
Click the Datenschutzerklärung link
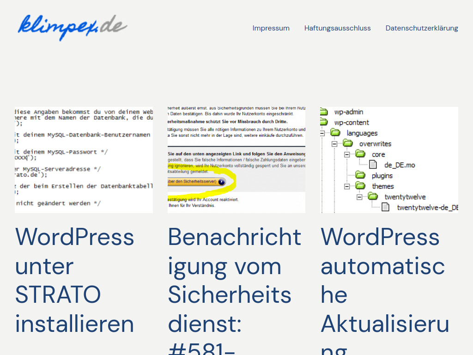[x=422, y=28]
